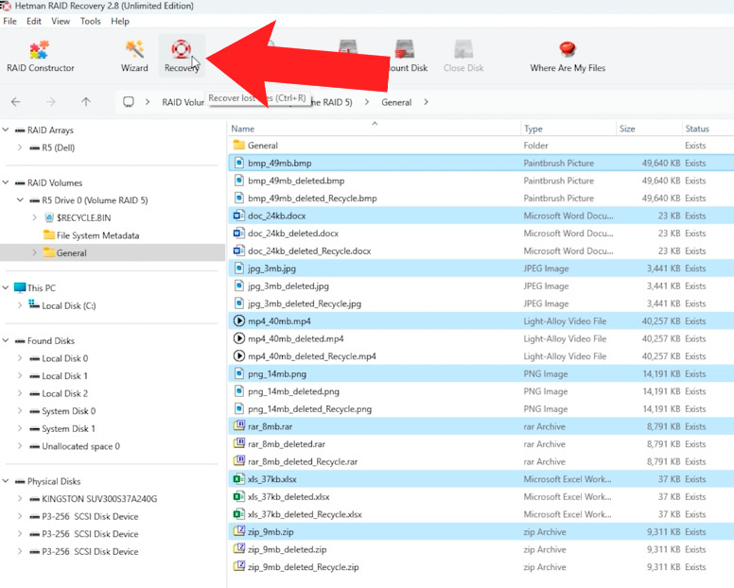Select png_14mb_deleted.png file
Screen dimensions: 734x588
[x=293, y=391]
